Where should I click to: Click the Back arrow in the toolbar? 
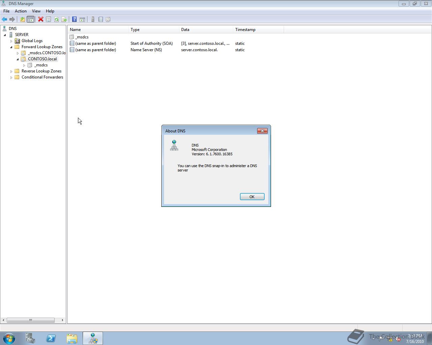[x=4, y=20]
